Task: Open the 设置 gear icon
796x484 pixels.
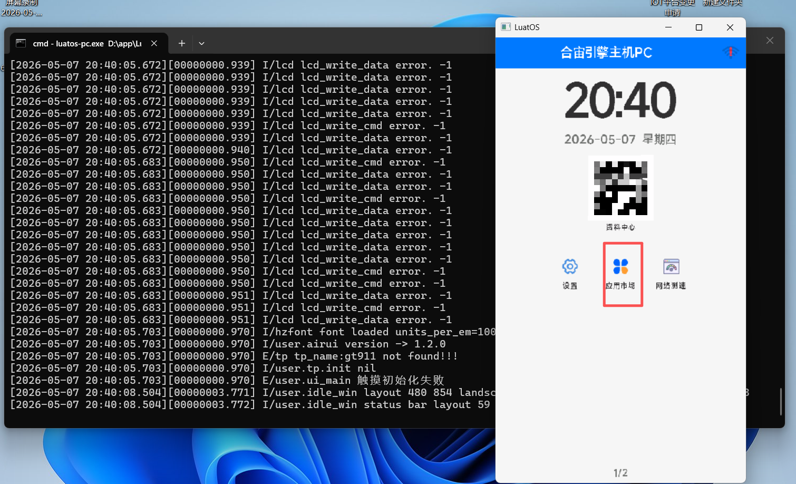Action: 570,267
